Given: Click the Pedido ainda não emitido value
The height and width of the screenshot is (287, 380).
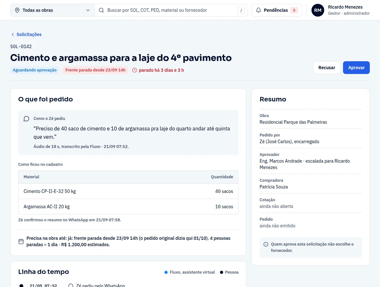Looking at the screenshot, I should (x=277, y=226).
